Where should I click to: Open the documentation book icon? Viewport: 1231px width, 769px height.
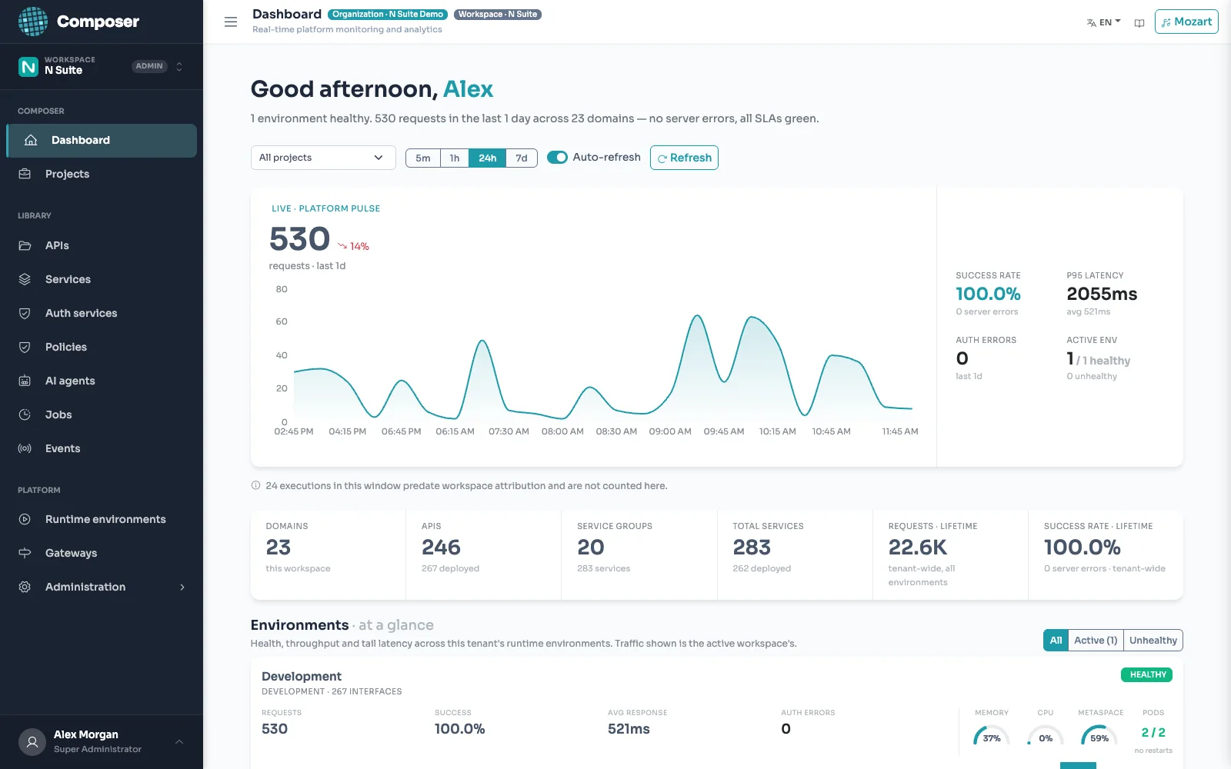pos(1139,23)
